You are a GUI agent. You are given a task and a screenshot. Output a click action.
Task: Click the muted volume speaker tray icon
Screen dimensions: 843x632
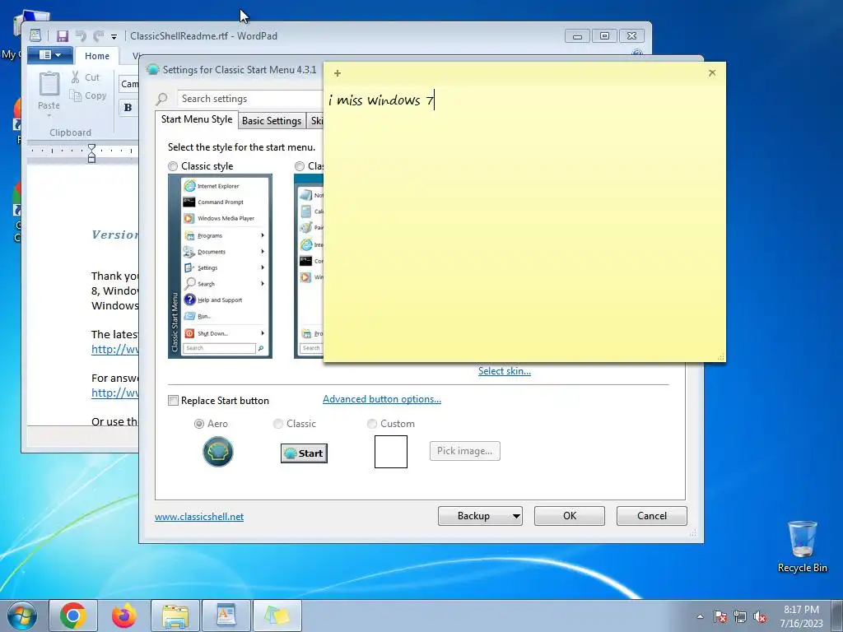(x=760, y=616)
